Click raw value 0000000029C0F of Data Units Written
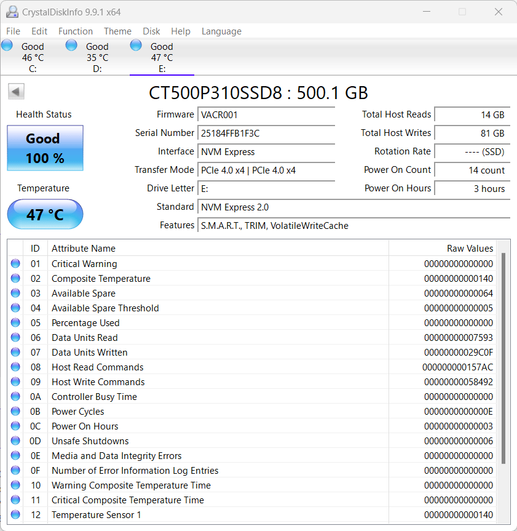 click(x=459, y=352)
